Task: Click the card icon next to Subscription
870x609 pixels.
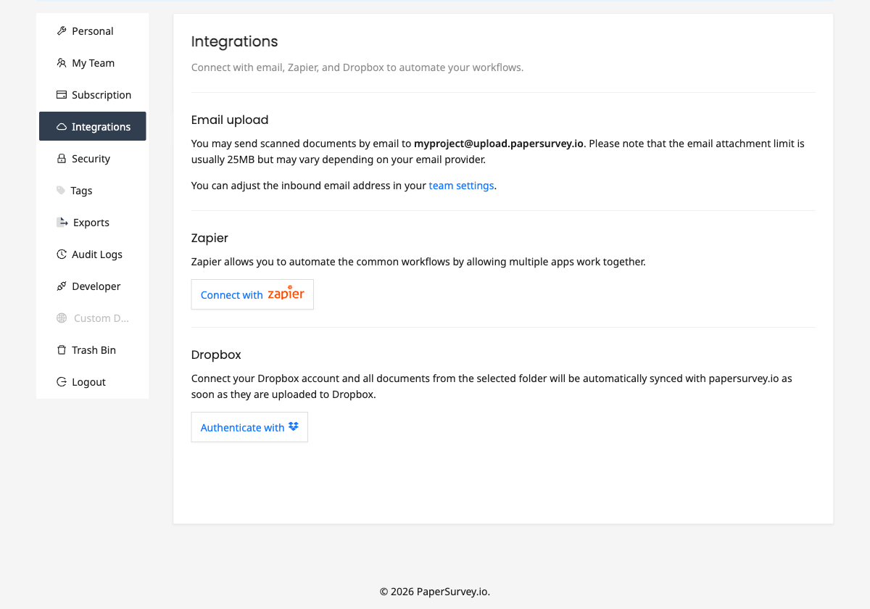Action: (x=61, y=94)
